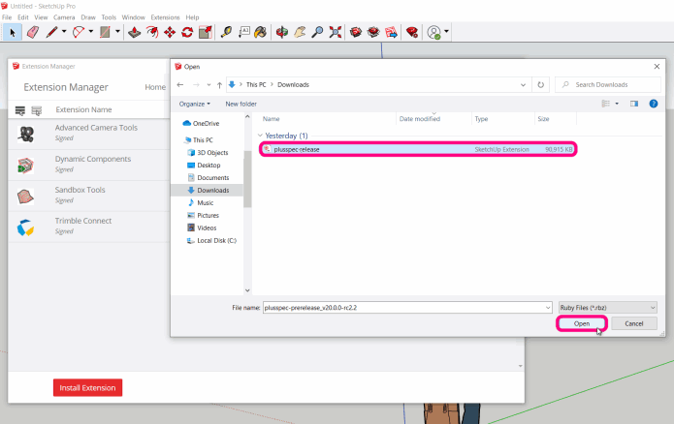This screenshot has width=674, height=424.
Task: Select the Paint Bucket tool
Action: tap(261, 32)
